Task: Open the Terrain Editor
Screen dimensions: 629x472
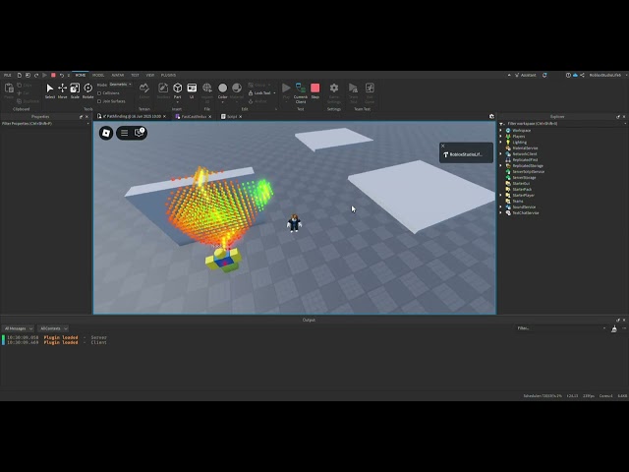Action: (x=144, y=90)
